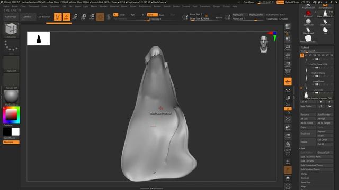Toggle Zadd sculpt mode

point(153,15)
